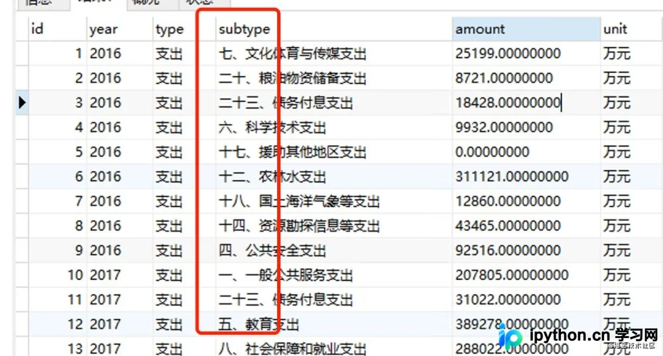Select amount cell 43465.00000000
Viewport: 663px width, 356px height.
click(526, 226)
